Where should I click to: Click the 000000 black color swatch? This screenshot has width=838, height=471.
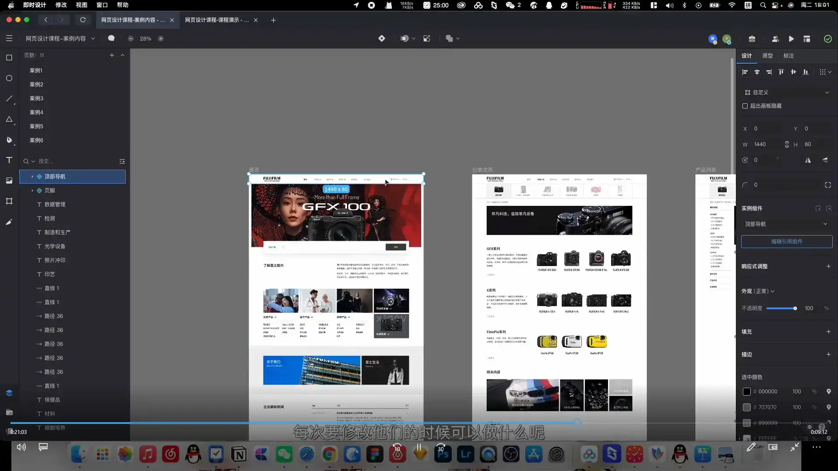click(747, 392)
